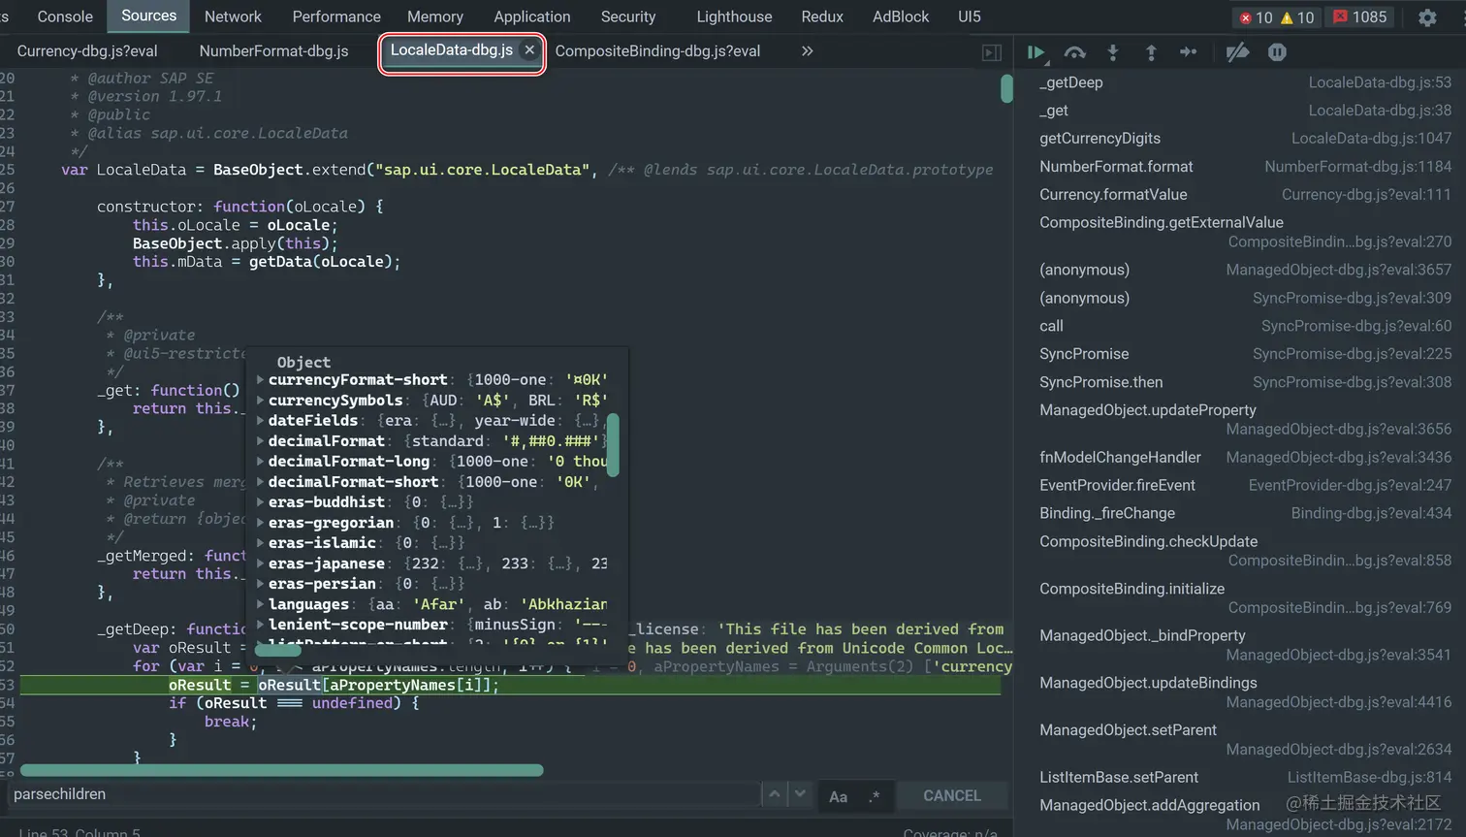Open the NumberFormat-dbg.js:1184 source link
This screenshot has height=837, width=1466.
click(x=1357, y=167)
